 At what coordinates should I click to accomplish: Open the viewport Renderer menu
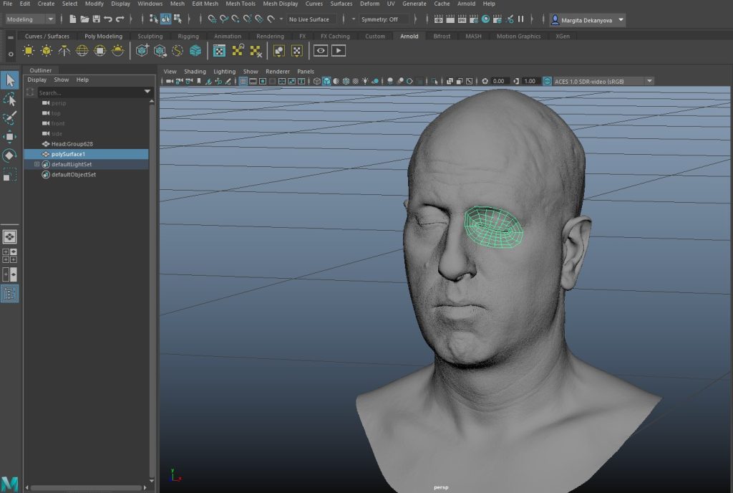tap(278, 72)
